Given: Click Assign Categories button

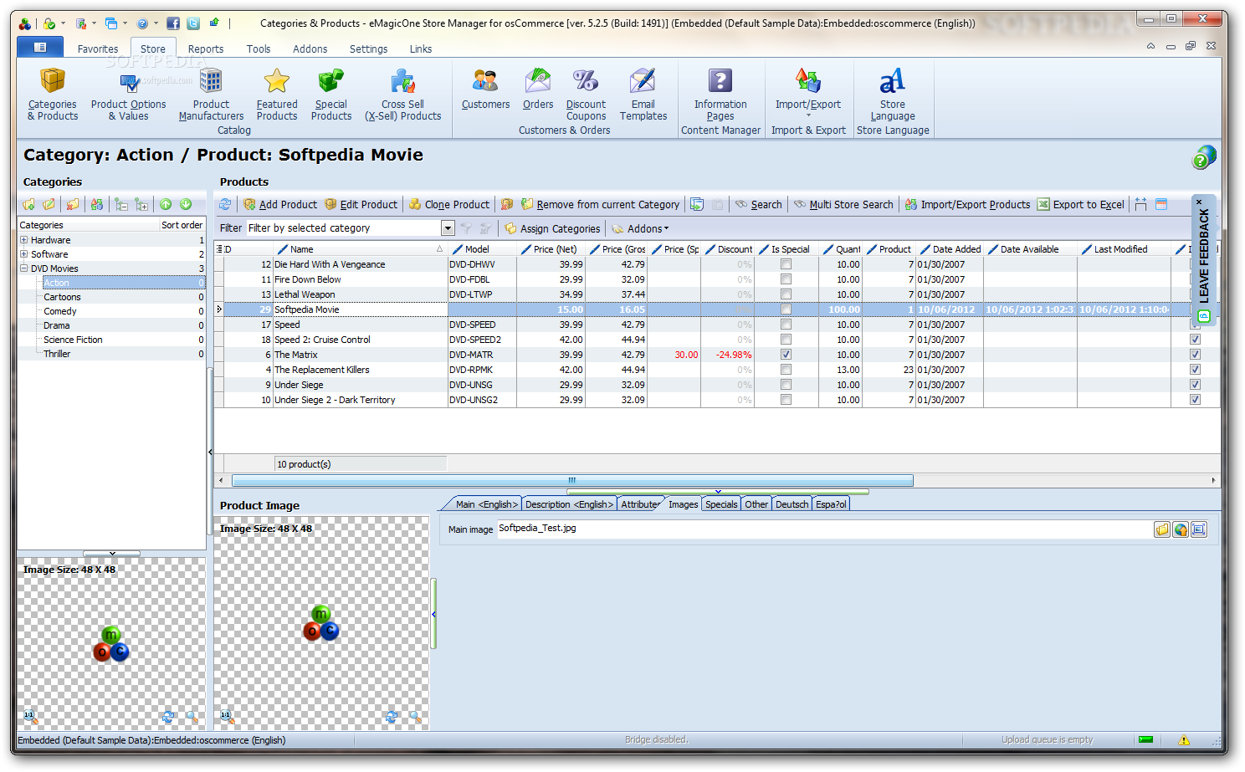Looking at the screenshot, I should pos(552,228).
